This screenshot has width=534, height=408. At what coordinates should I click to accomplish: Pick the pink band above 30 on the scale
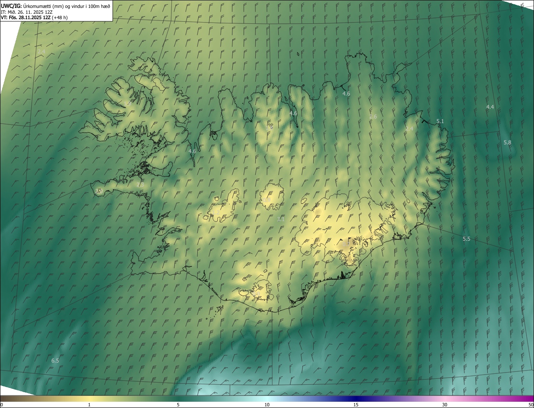(x=445, y=399)
